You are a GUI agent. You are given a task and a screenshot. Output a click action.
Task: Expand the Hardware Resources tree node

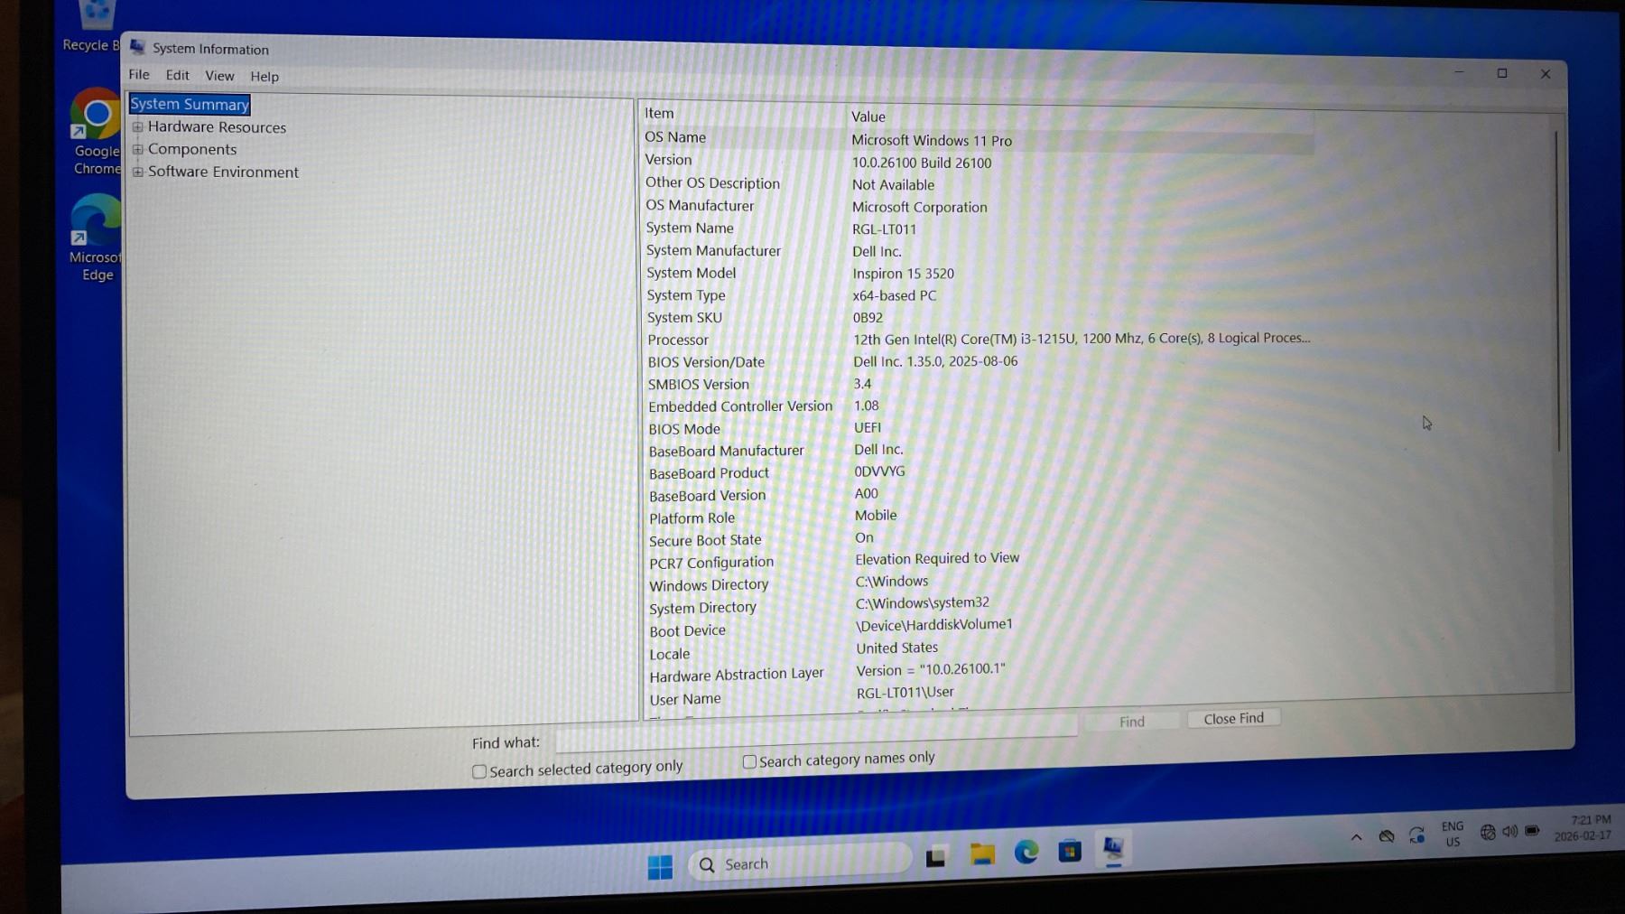click(x=138, y=126)
